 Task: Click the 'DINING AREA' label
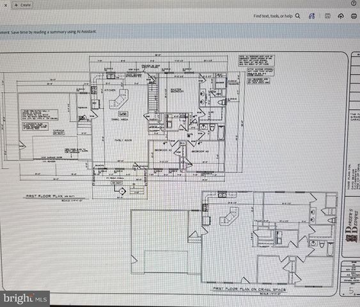point(120,120)
